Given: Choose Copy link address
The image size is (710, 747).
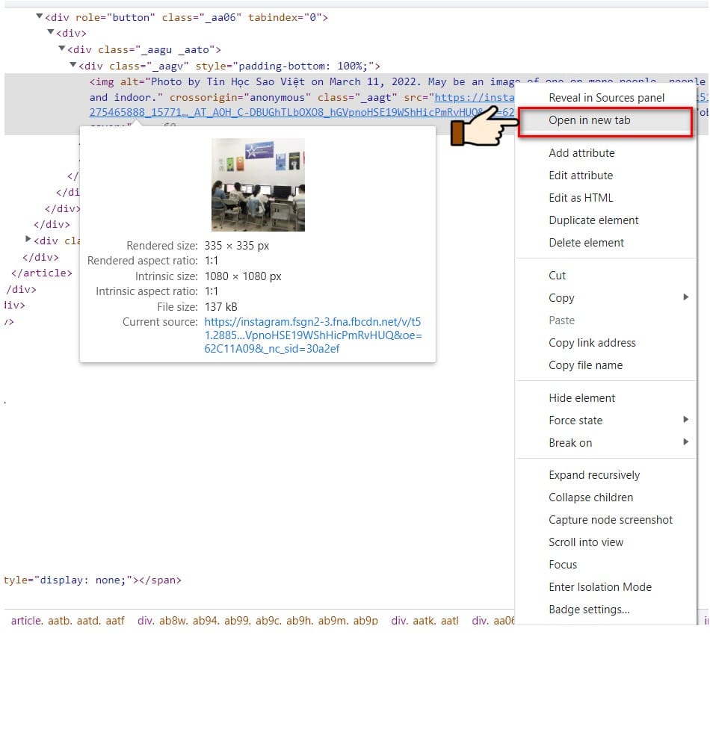Looking at the screenshot, I should point(606,343).
